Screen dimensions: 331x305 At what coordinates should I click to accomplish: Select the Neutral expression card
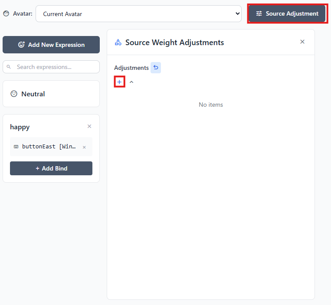tap(51, 94)
